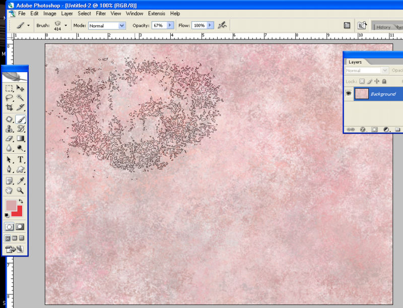Open the Flow slider arrow
Viewport: 403px width, 308px height.
(210, 25)
